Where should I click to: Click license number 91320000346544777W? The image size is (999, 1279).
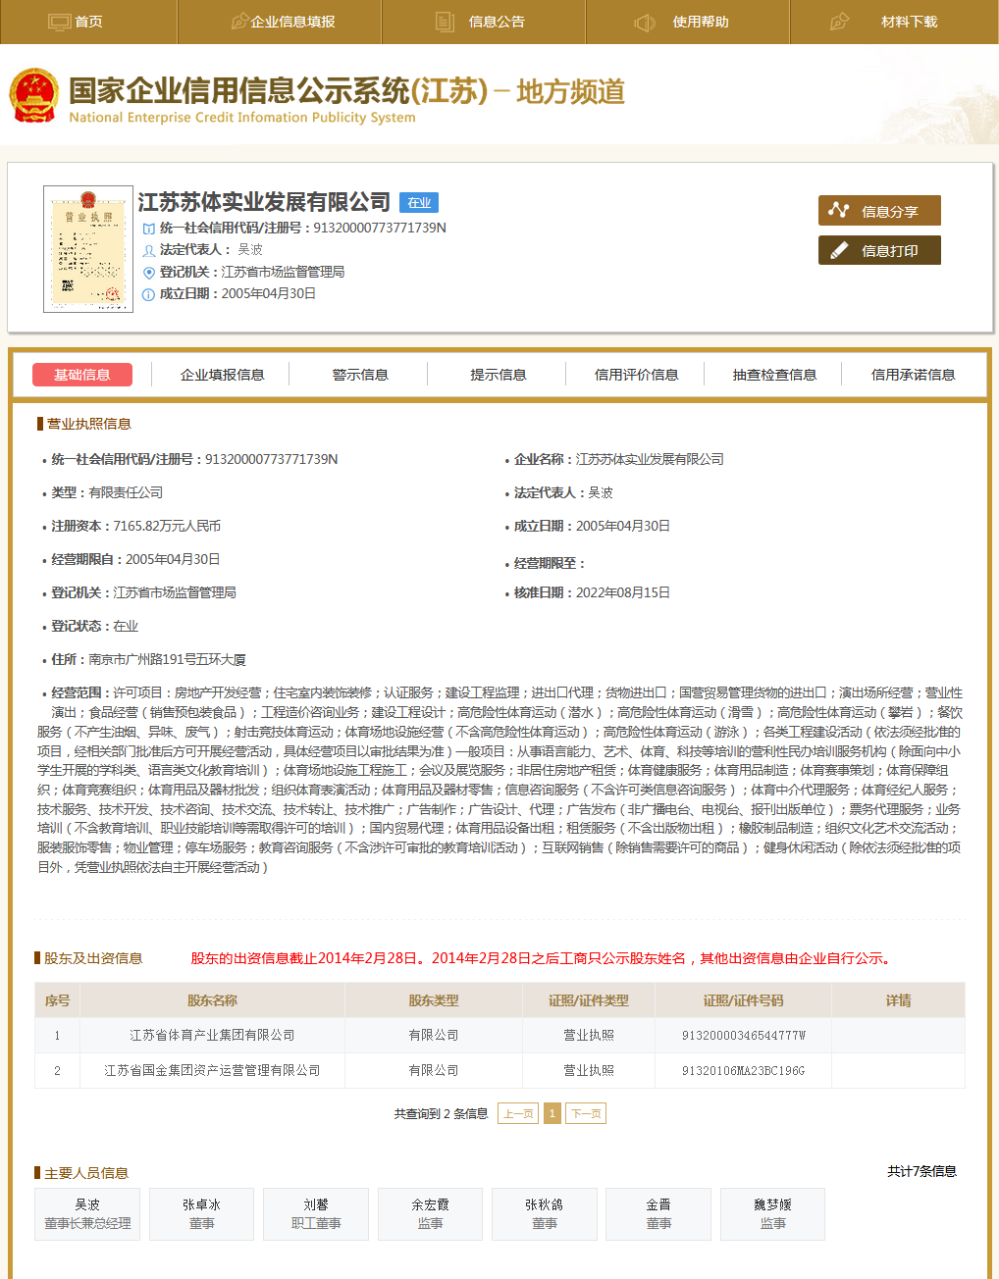pyautogui.click(x=743, y=1036)
